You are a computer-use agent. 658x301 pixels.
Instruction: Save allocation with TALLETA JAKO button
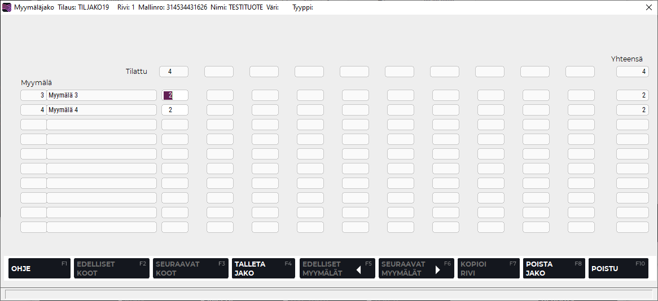coord(263,268)
